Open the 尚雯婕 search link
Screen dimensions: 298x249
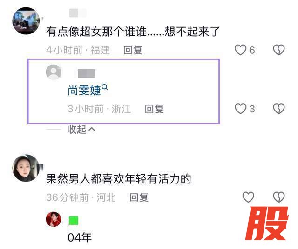click(x=84, y=91)
